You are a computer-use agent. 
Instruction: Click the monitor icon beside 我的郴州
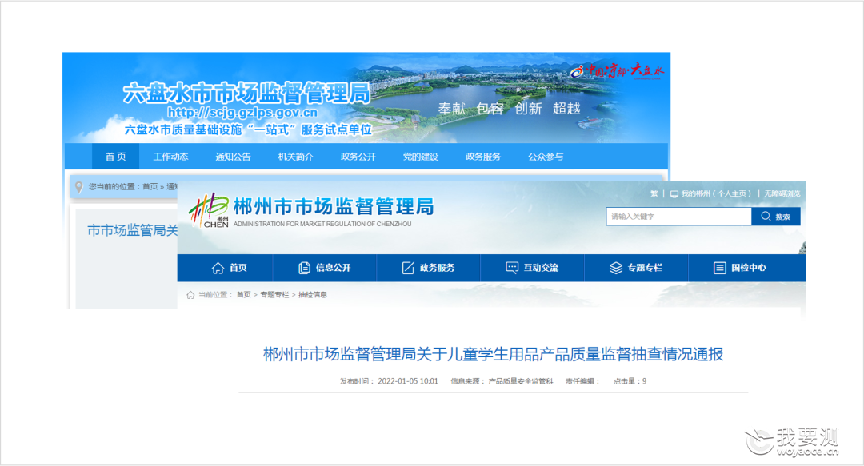[x=674, y=194]
